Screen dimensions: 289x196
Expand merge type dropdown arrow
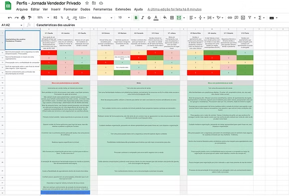tap(184, 18)
